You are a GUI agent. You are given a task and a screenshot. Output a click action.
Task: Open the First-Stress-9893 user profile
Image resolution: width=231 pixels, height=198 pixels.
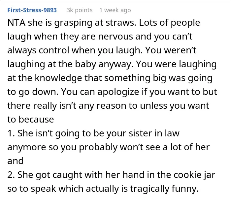pos(32,10)
